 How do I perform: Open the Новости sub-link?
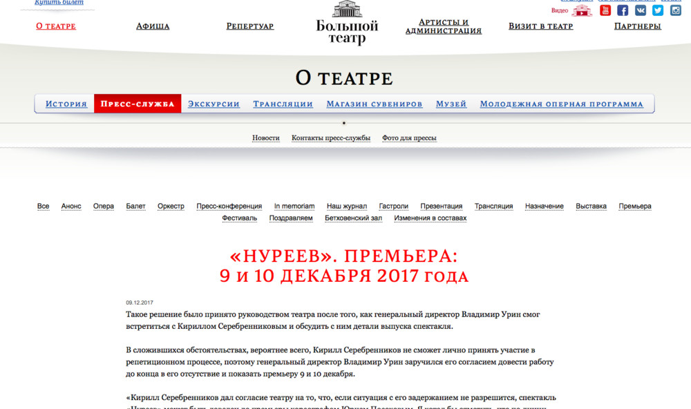pos(266,138)
